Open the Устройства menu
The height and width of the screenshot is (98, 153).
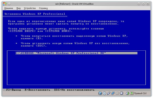[30, 8]
